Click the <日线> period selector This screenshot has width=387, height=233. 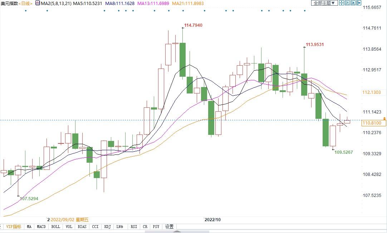pos(25,3)
